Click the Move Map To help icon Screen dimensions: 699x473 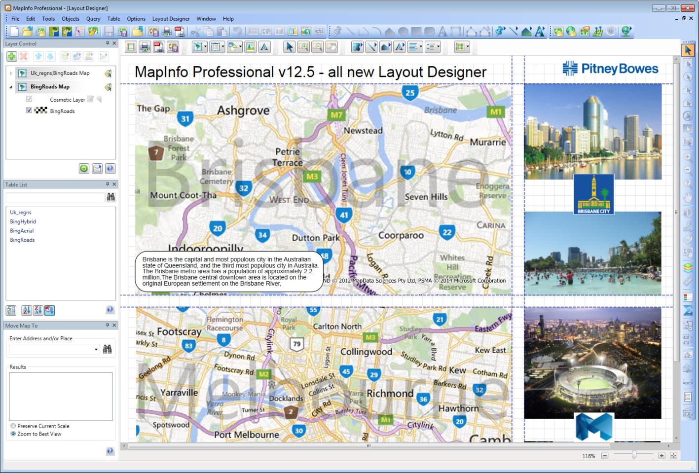[110, 451]
